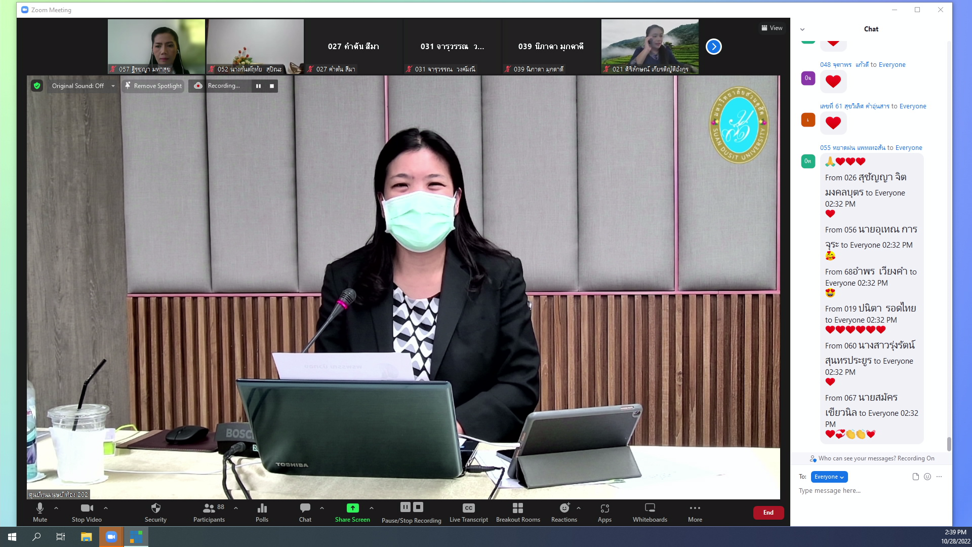Click sender name 055 in chat

pos(853,148)
